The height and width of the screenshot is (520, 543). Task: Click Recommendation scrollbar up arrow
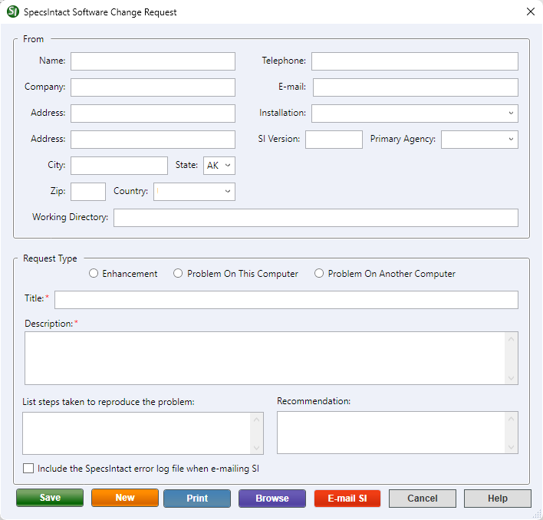[x=511, y=420]
